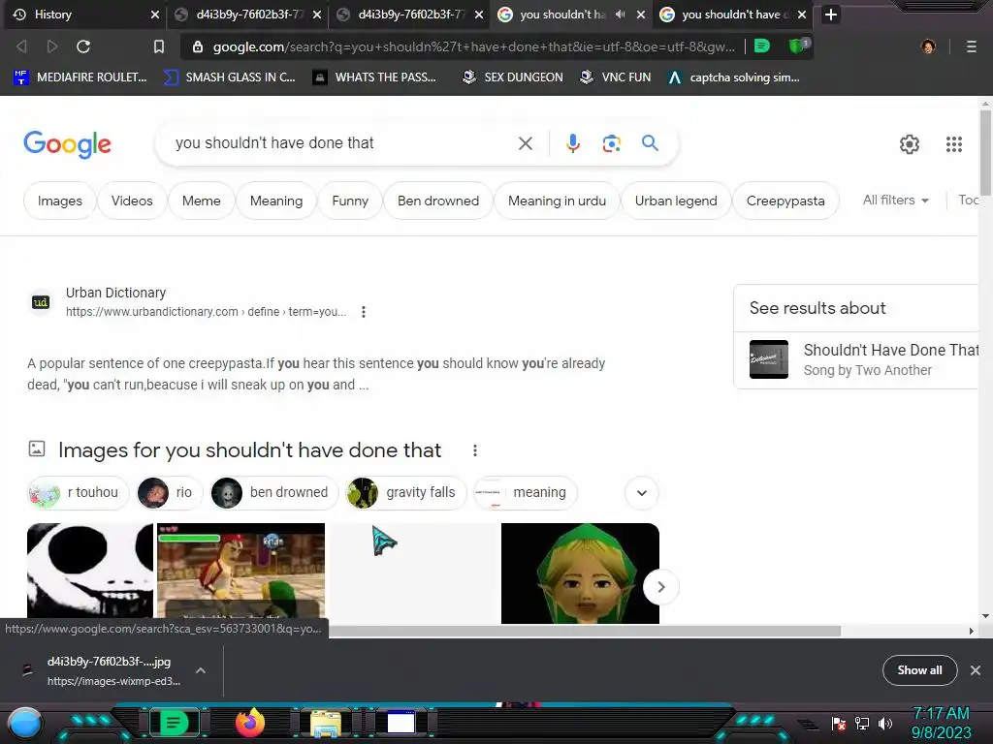Clear the search box with the X
This screenshot has height=744, width=993.
coord(525,143)
